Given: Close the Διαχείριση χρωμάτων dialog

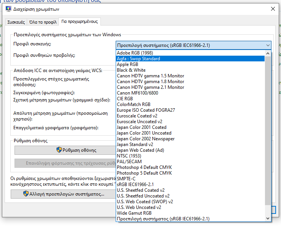Looking at the screenshot, I should 273,9.
